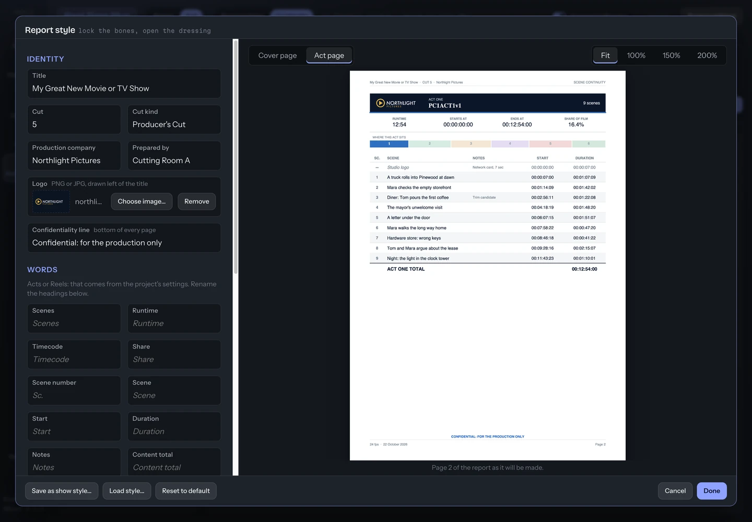Edit the Title field
Image resolution: width=752 pixels, height=522 pixels.
(124, 84)
